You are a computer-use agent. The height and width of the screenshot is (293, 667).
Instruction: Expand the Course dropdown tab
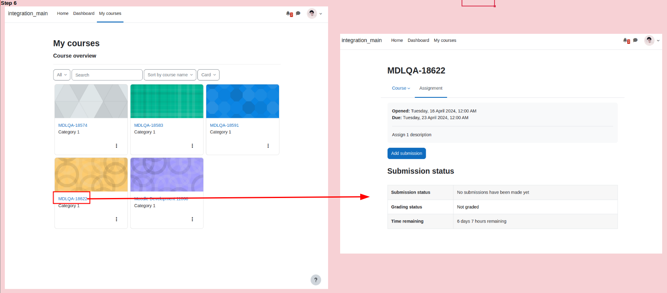(401, 88)
